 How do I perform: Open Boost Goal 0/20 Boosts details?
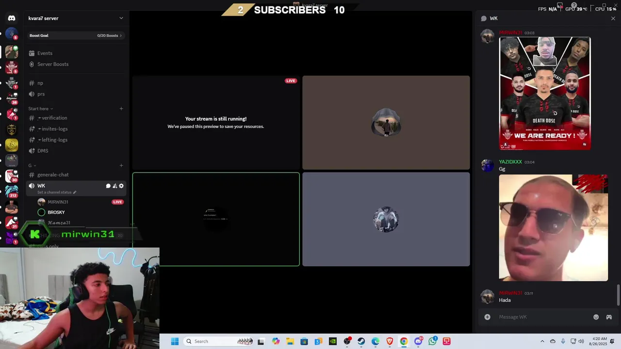[x=76, y=35]
